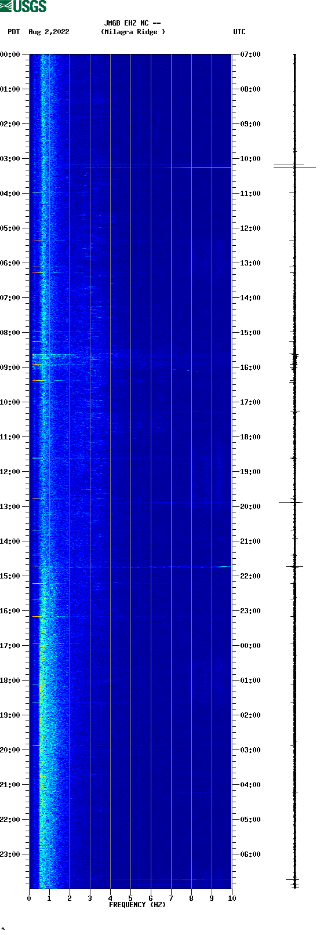Click the 09:00 PDT time label
Viewport: 320px width, 935px height.
10,368
